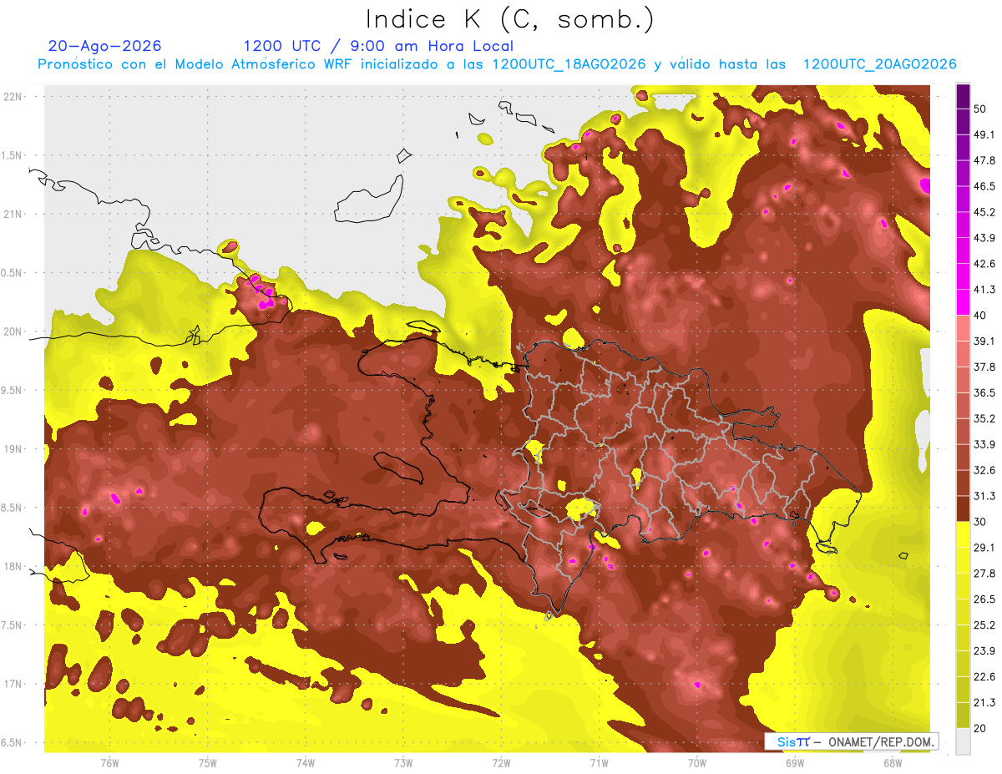Click the colorbar value '47.8'
The image size is (1002, 774).
click(984, 160)
